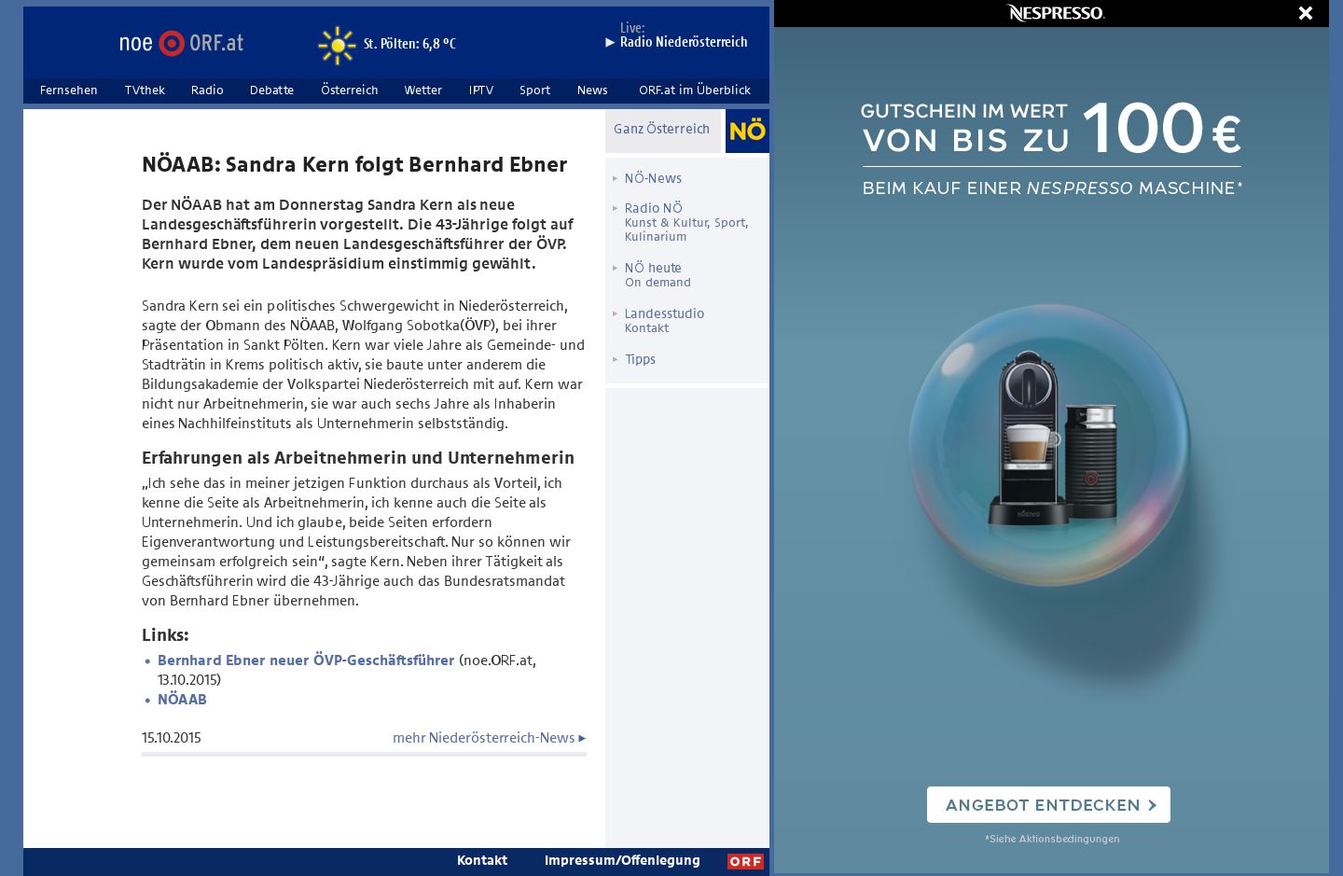The image size is (1343, 876).
Task: Open St. Pölten temperature weather link
Action: (x=409, y=44)
